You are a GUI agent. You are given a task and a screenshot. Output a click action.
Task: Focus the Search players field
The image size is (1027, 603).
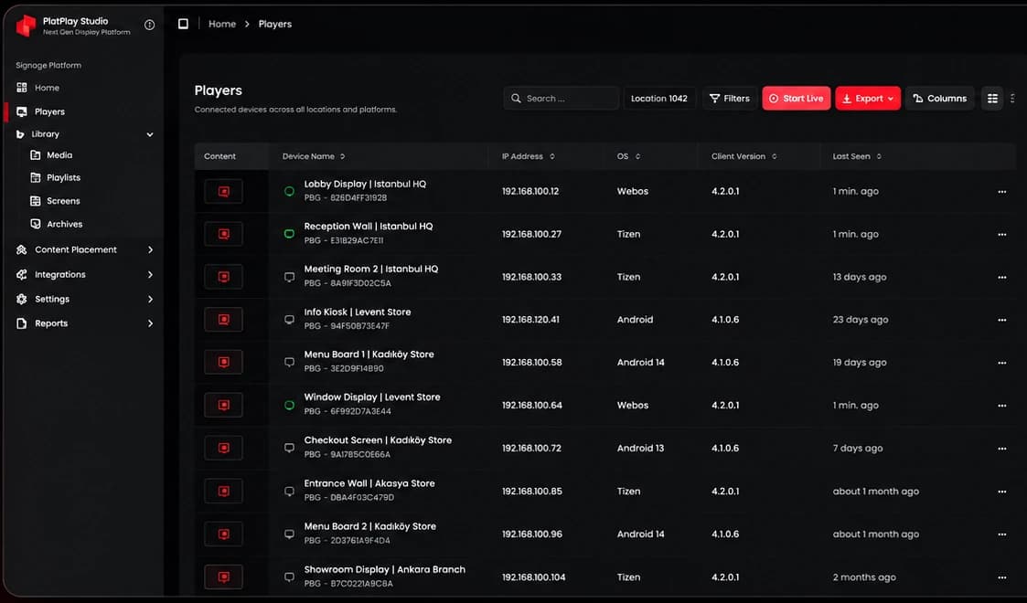[x=562, y=98]
